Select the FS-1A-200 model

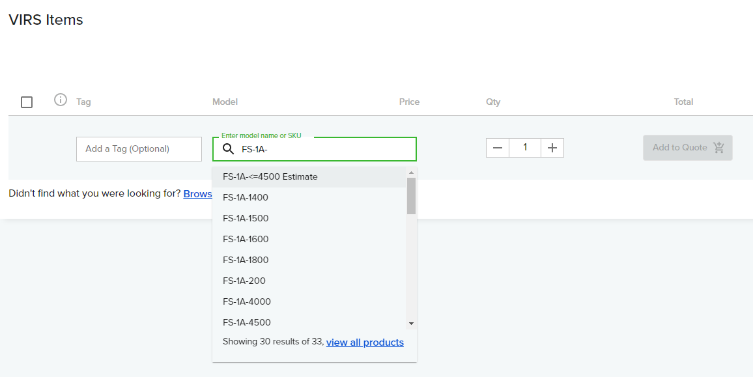coord(244,281)
